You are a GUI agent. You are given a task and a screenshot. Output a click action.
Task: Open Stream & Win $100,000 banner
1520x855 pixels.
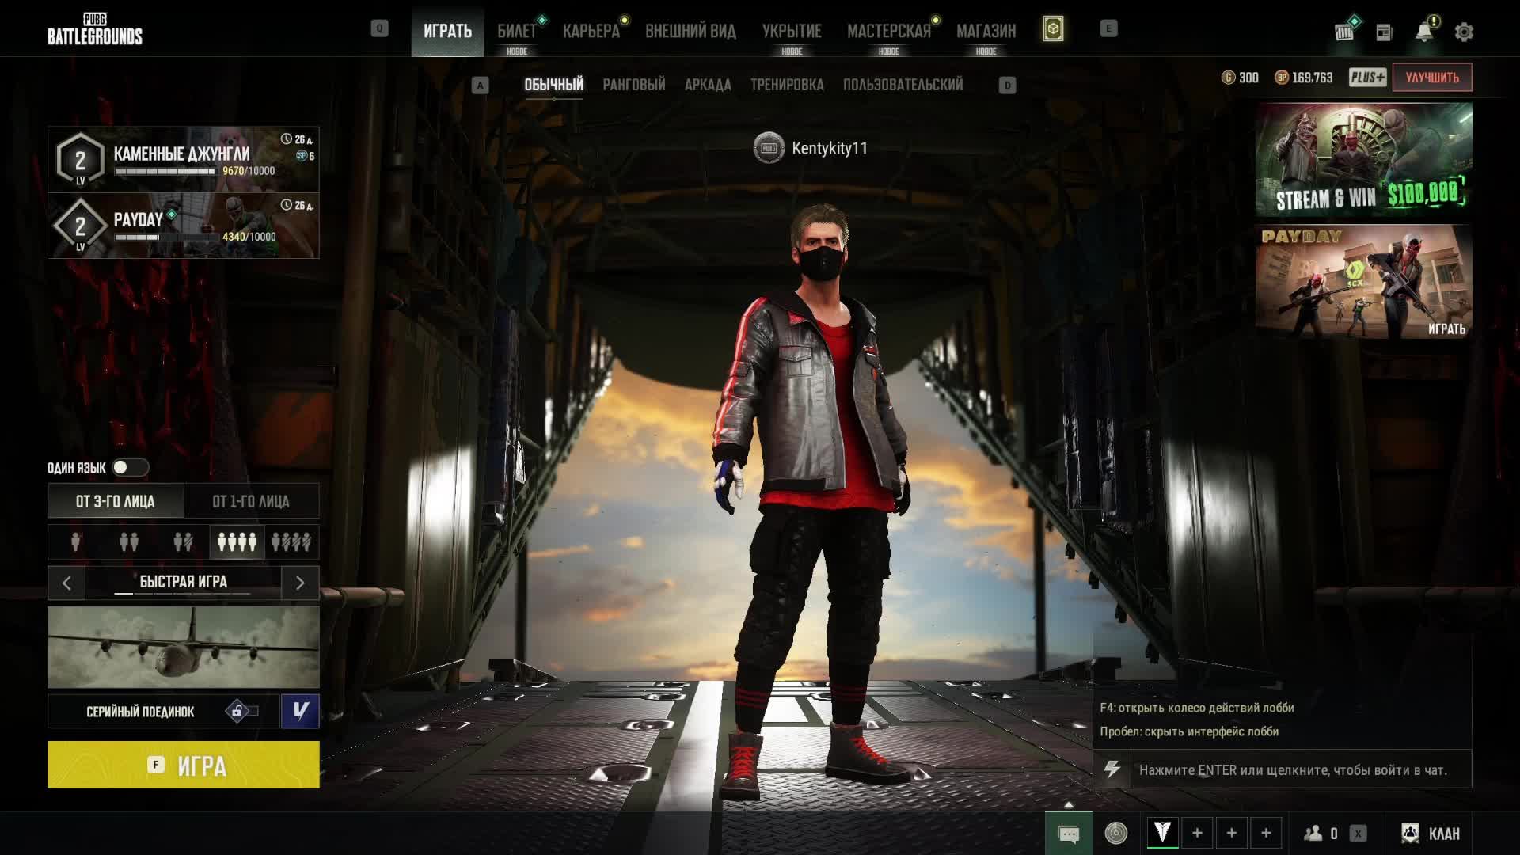(x=1363, y=160)
